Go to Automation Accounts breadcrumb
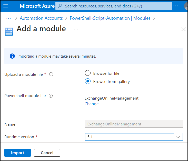188x161 pixels. (x=41, y=18)
